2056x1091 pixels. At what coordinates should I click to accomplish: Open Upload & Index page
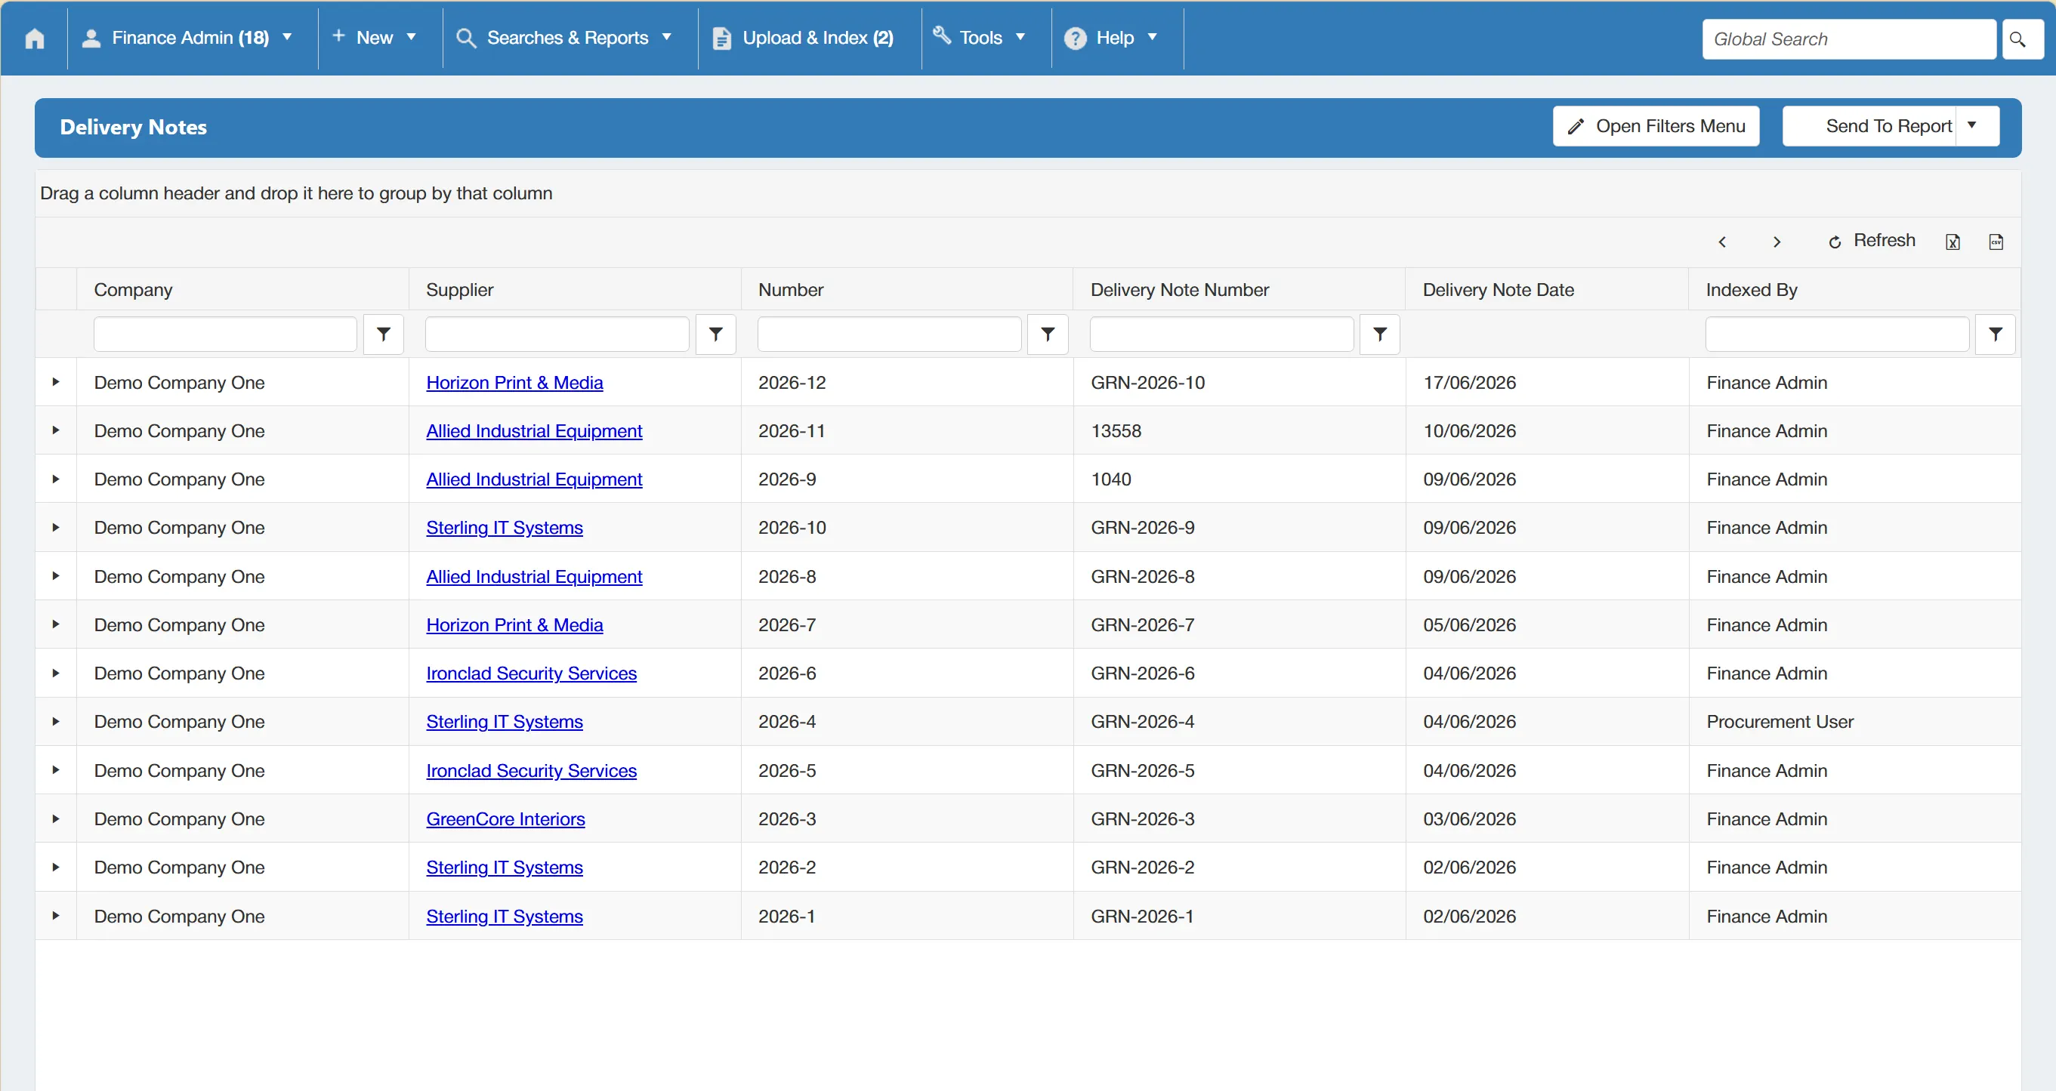[803, 38]
